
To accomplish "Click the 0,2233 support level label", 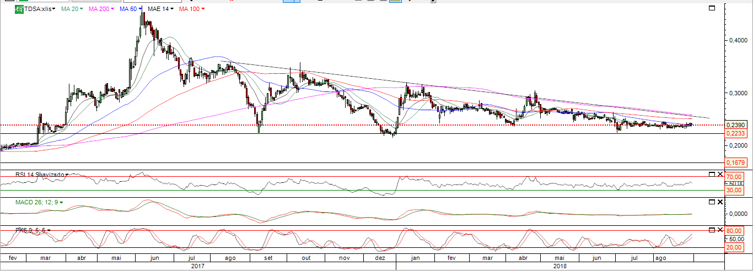I will pos(736,133).
